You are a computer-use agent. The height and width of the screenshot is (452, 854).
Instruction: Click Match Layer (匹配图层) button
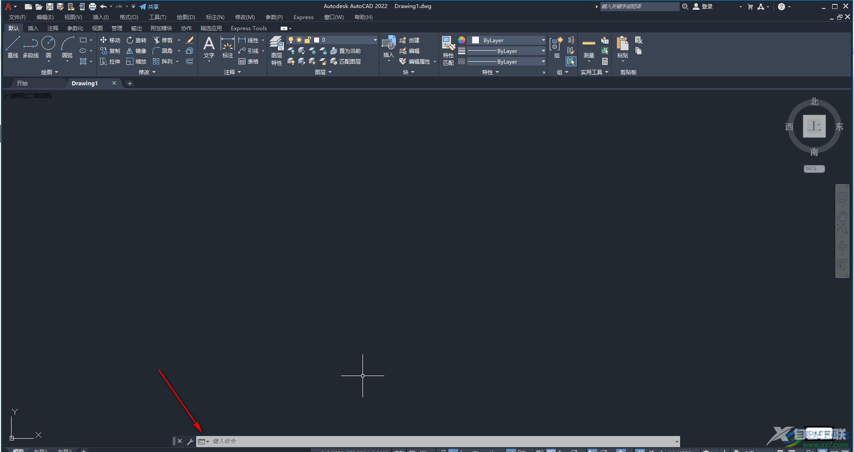point(346,61)
